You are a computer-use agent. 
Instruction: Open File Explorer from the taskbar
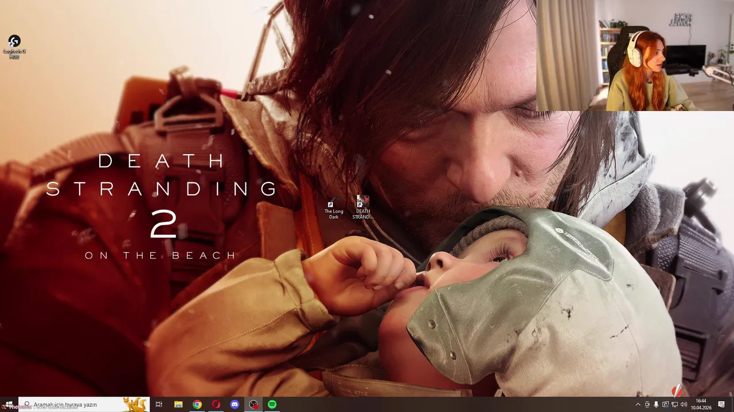178,405
